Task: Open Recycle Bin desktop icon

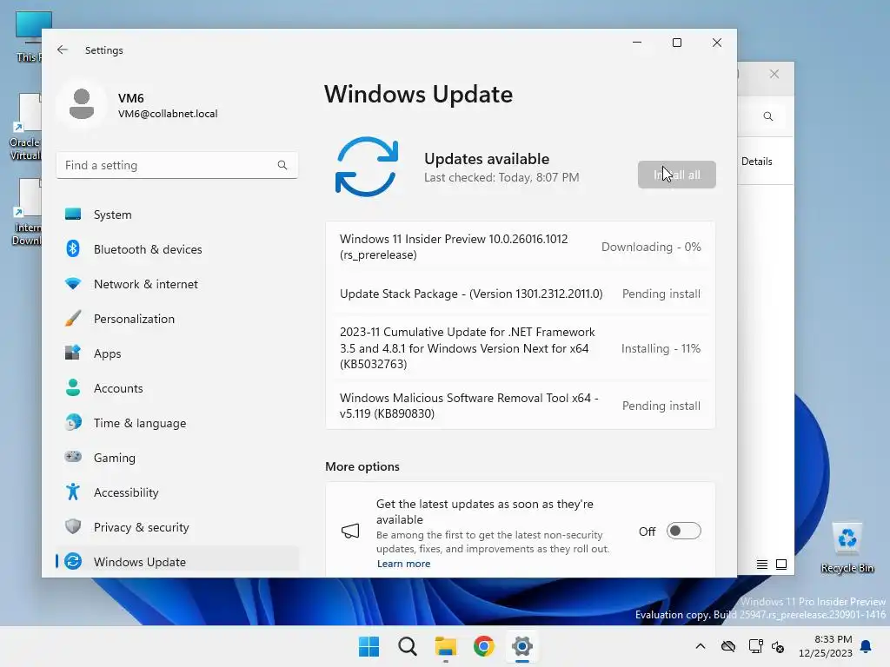Action: pyautogui.click(x=847, y=548)
